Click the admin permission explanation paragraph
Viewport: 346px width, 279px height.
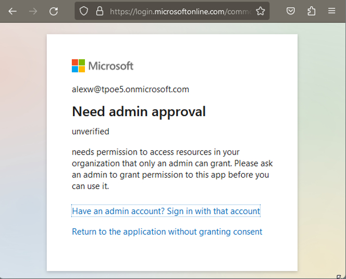pyautogui.click(x=172, y=169)
